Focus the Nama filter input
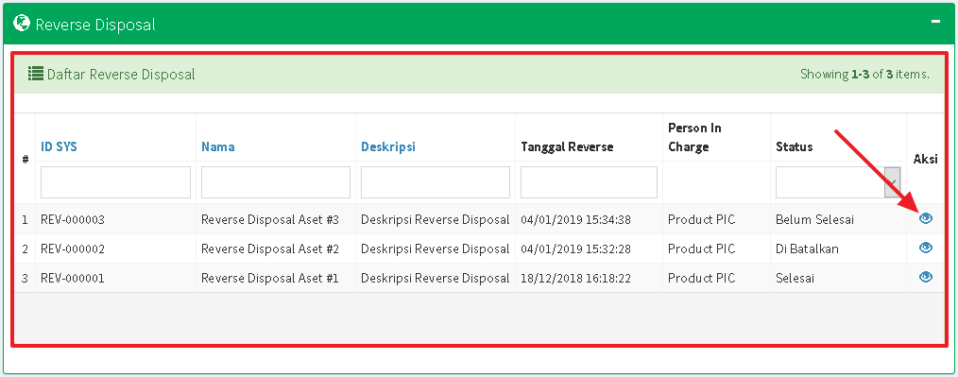The image size is (958, 377). click(x=276, y=182)
